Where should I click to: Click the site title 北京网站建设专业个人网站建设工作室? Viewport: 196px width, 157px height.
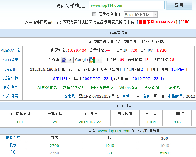point(116,41)
